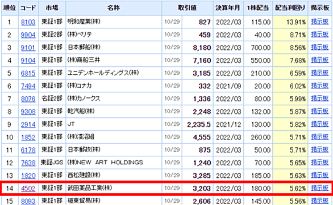Viewport: 333px width, 205px height.
Task: Open 掲示板 link for 明和産業 row
Action: pyautogui.click(x=320, y=22)
